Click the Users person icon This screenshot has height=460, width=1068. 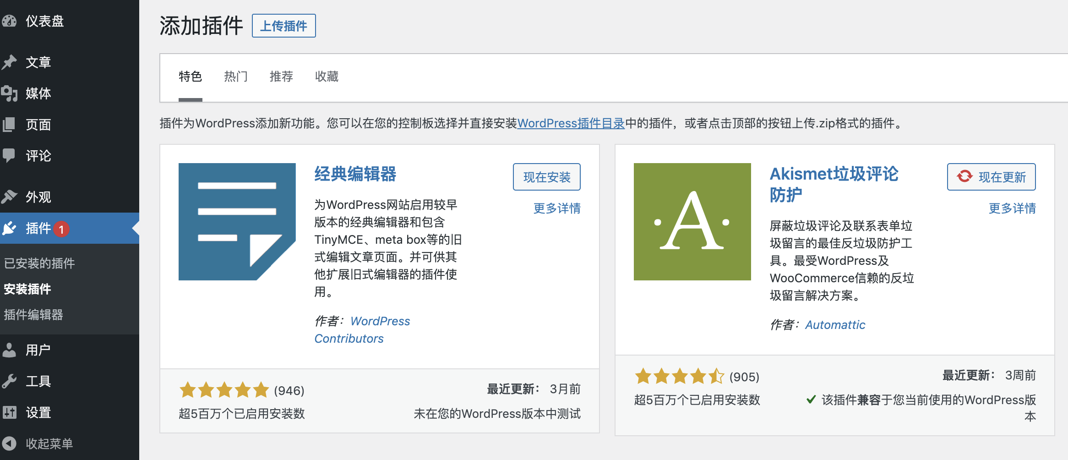click(x=9, y=350)
